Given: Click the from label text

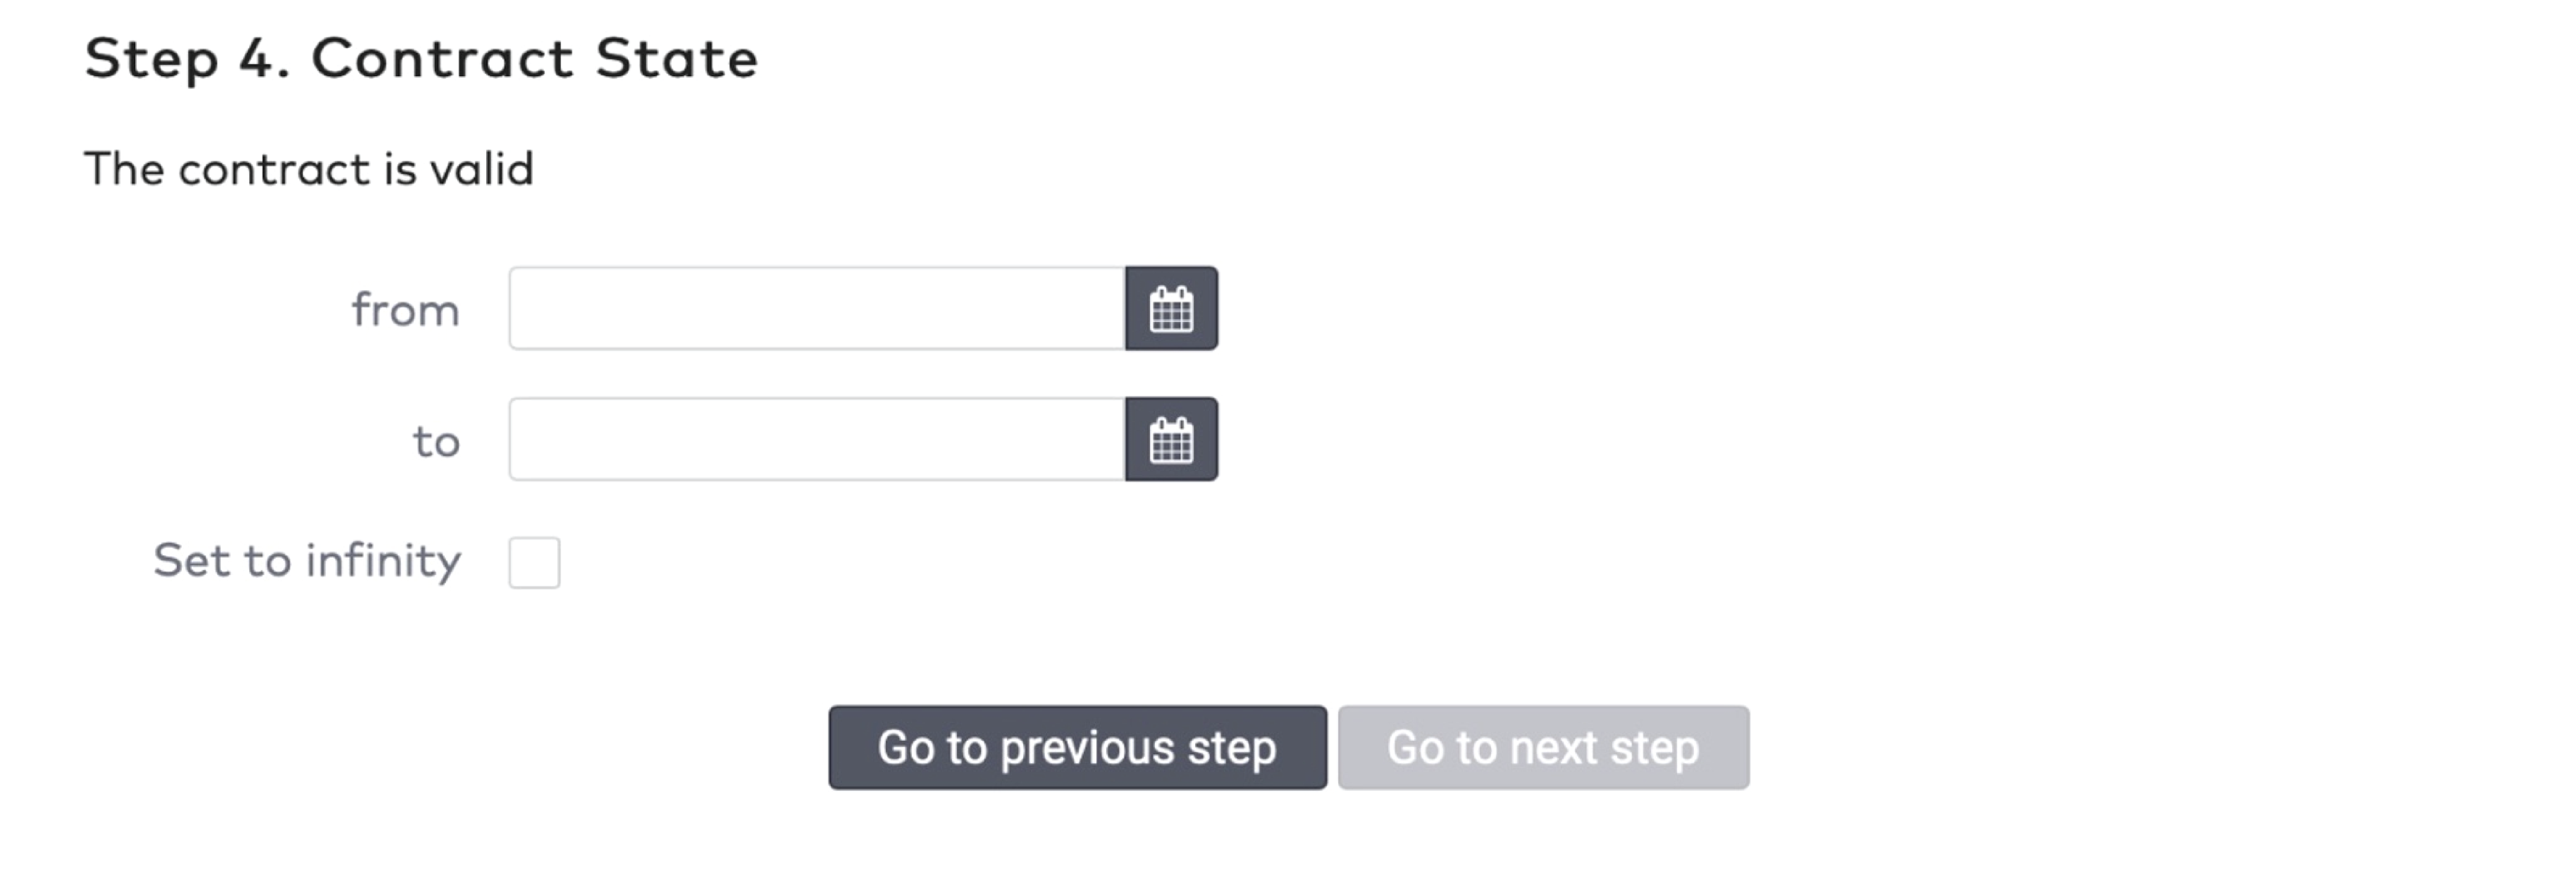Looking at the screenshot, I should [405, 310].
